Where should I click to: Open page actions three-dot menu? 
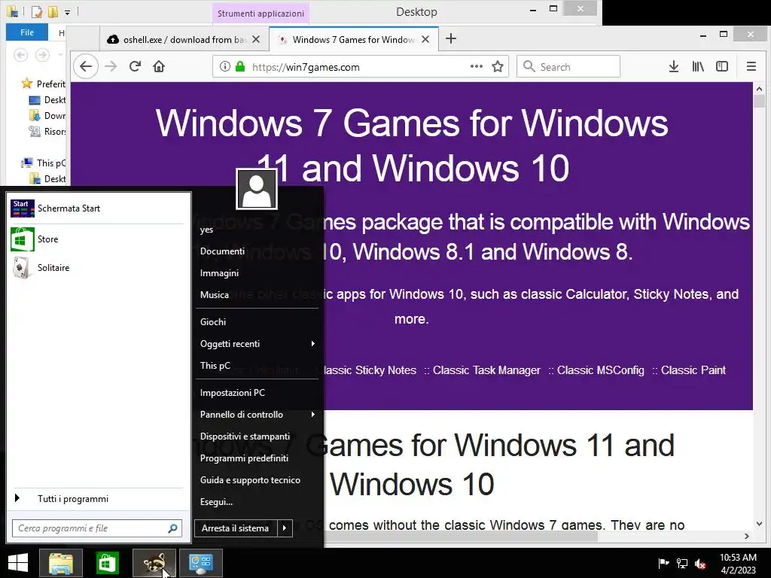click(x=477, y=66)
